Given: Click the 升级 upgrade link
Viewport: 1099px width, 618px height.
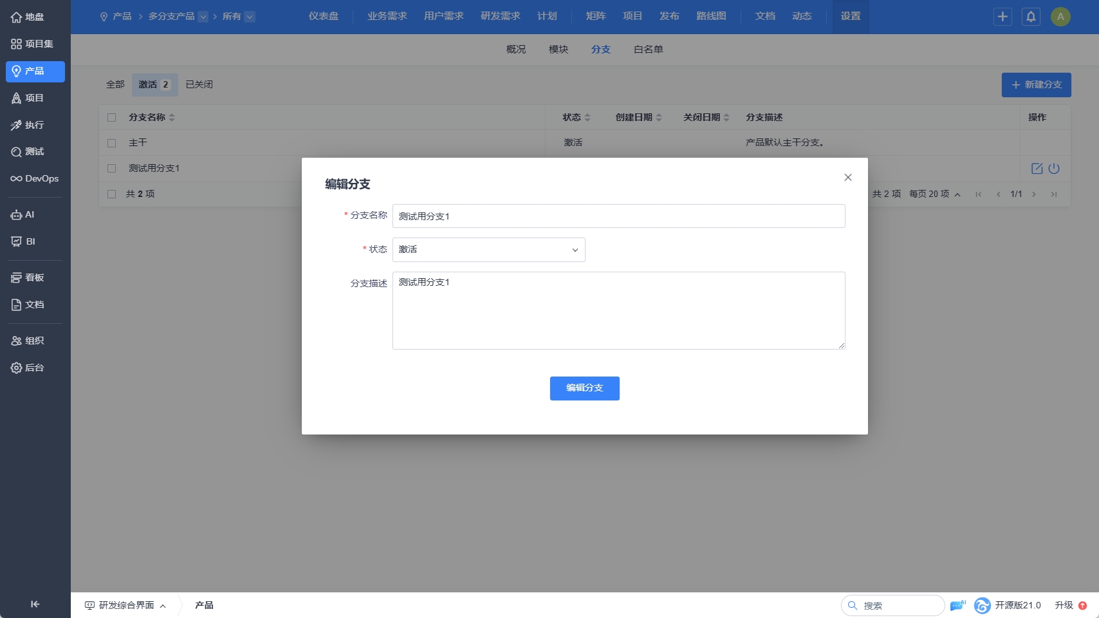Looking at the screenshot, I should 1071,605.
